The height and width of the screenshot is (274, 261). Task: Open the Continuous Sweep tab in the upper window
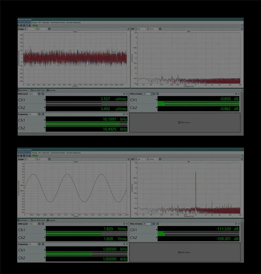pos(58,22)
